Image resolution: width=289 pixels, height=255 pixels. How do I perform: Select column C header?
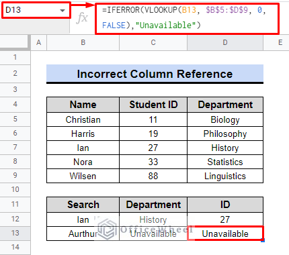pos(153,42)
